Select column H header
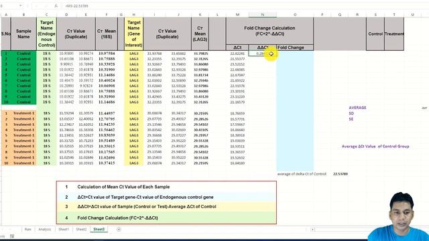 [x=133, y=15]
